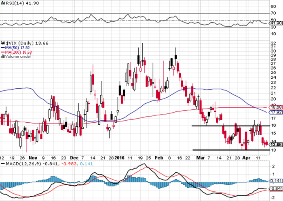This screenshot has width=283, height=201.
Task: Select the $VIX (Daily) 13.66 title
Action: (27, 43)
